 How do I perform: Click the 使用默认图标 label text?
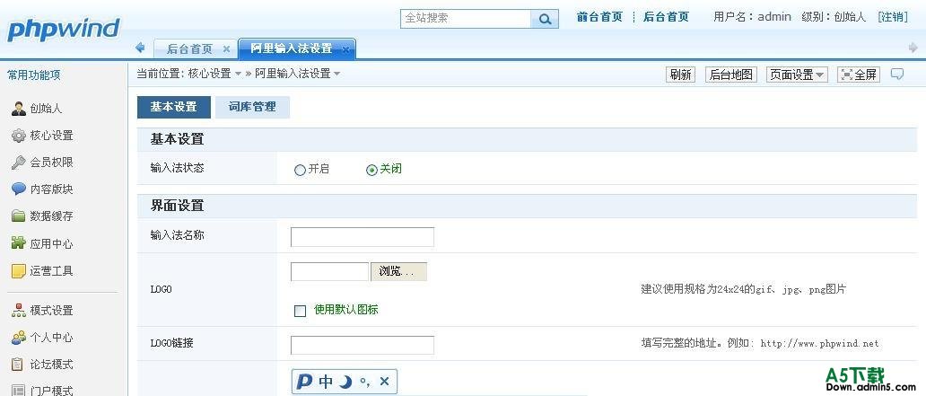point(346,309)
